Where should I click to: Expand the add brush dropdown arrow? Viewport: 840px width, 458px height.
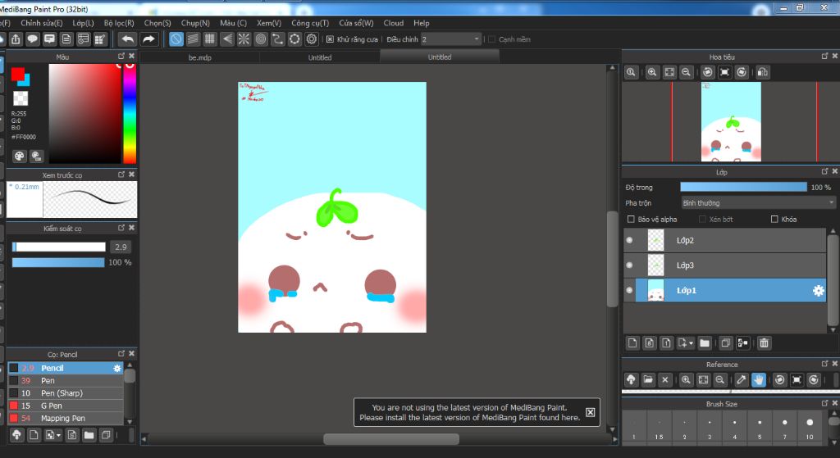58,435
